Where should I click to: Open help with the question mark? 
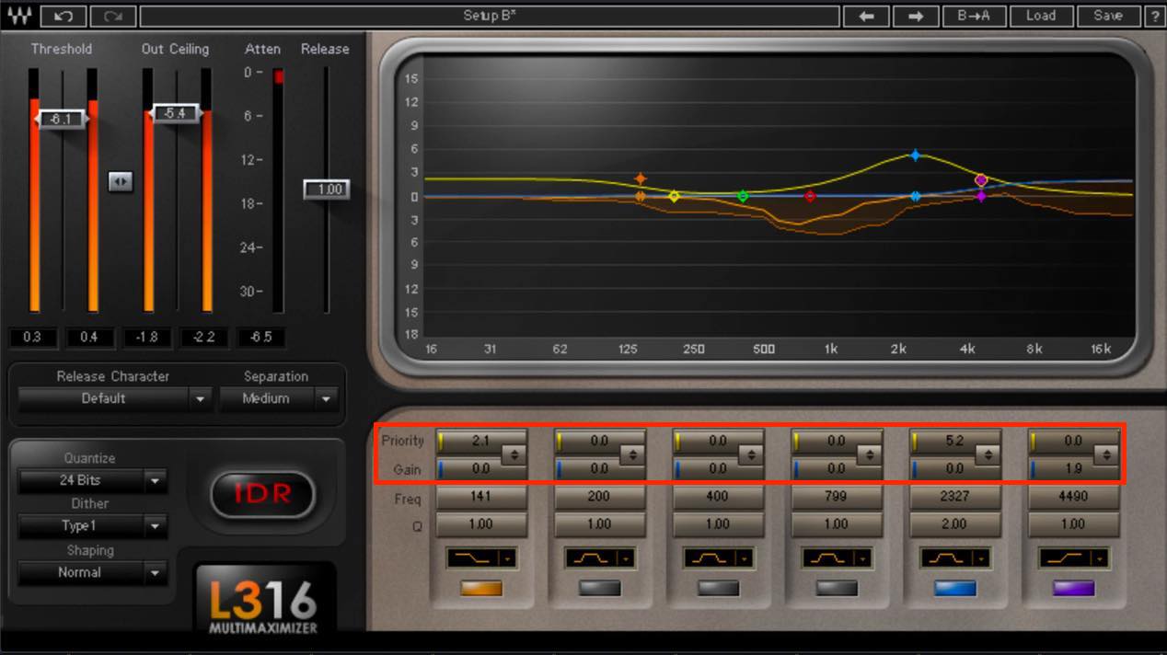coord(1154,16)
